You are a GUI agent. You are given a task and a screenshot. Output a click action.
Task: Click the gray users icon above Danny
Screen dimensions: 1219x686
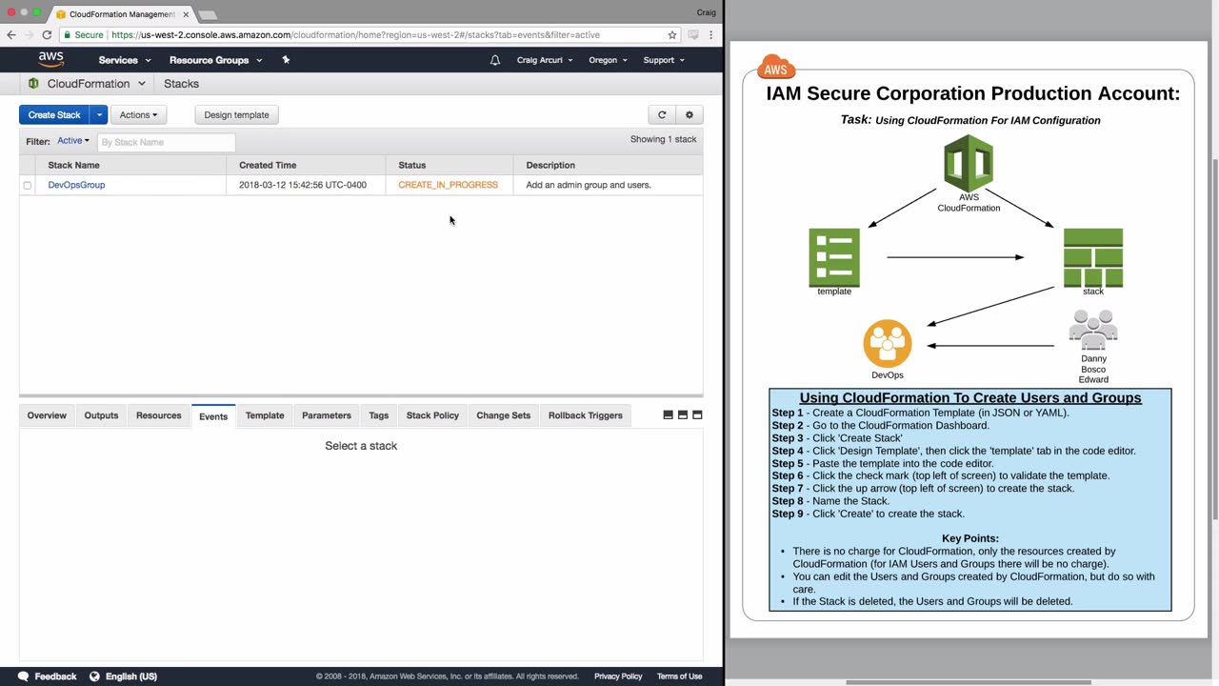click(1093, 331)
